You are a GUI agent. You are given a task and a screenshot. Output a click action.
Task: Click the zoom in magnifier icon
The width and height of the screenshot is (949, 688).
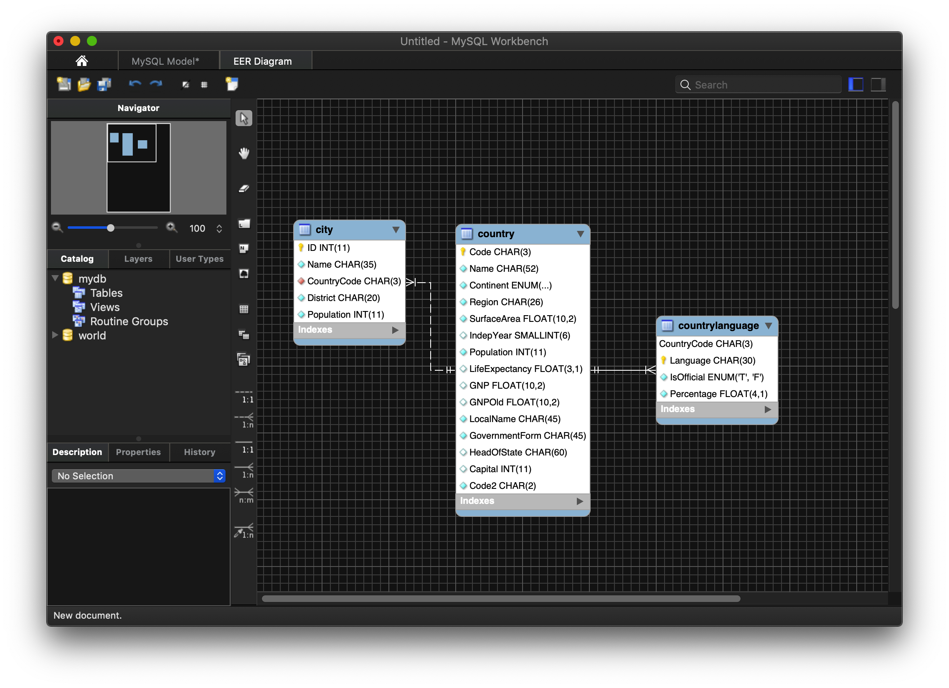pyautogui.click(x=172, y=228)
